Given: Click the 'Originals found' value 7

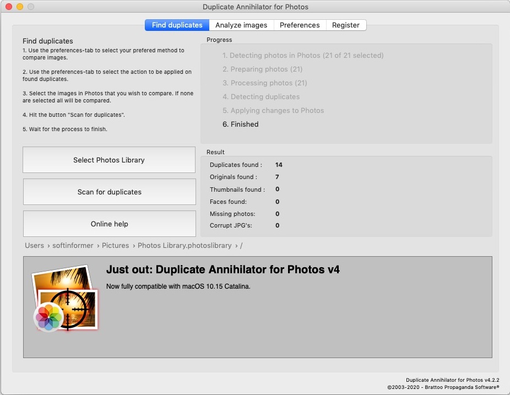Looking at the screenshot, I should click(x=277, y=177).
